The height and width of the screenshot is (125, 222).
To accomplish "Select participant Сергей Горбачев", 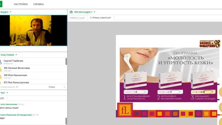I will 33,62.
